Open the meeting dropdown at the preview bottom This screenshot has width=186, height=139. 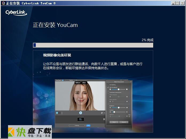(77, 125)
